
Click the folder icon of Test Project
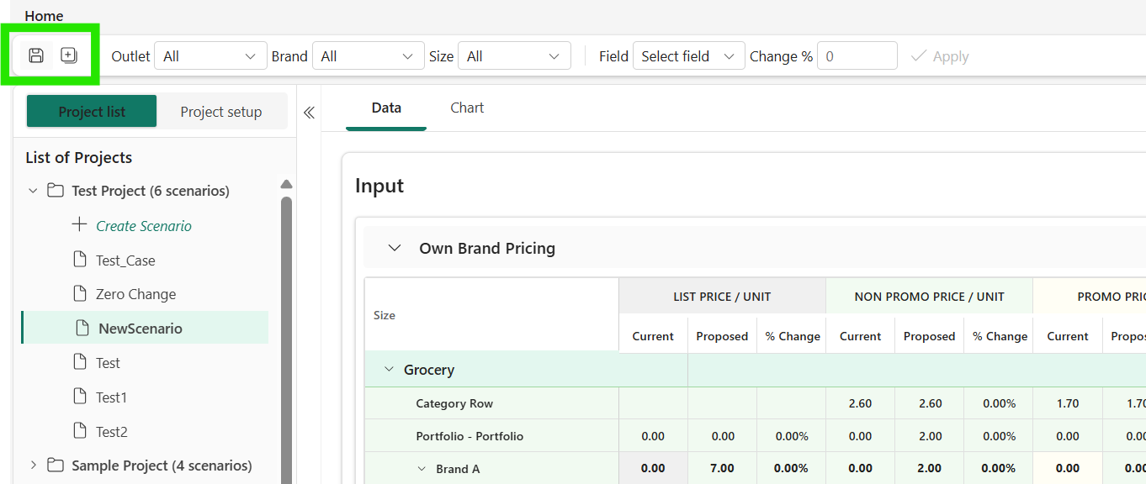[56, 191]
